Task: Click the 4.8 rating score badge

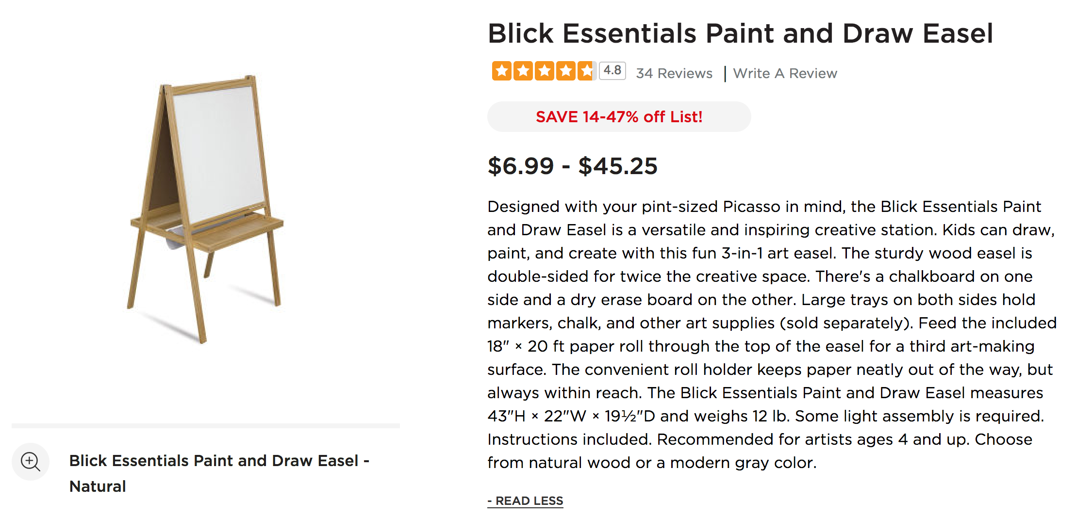Action: [x=612, y=71]
